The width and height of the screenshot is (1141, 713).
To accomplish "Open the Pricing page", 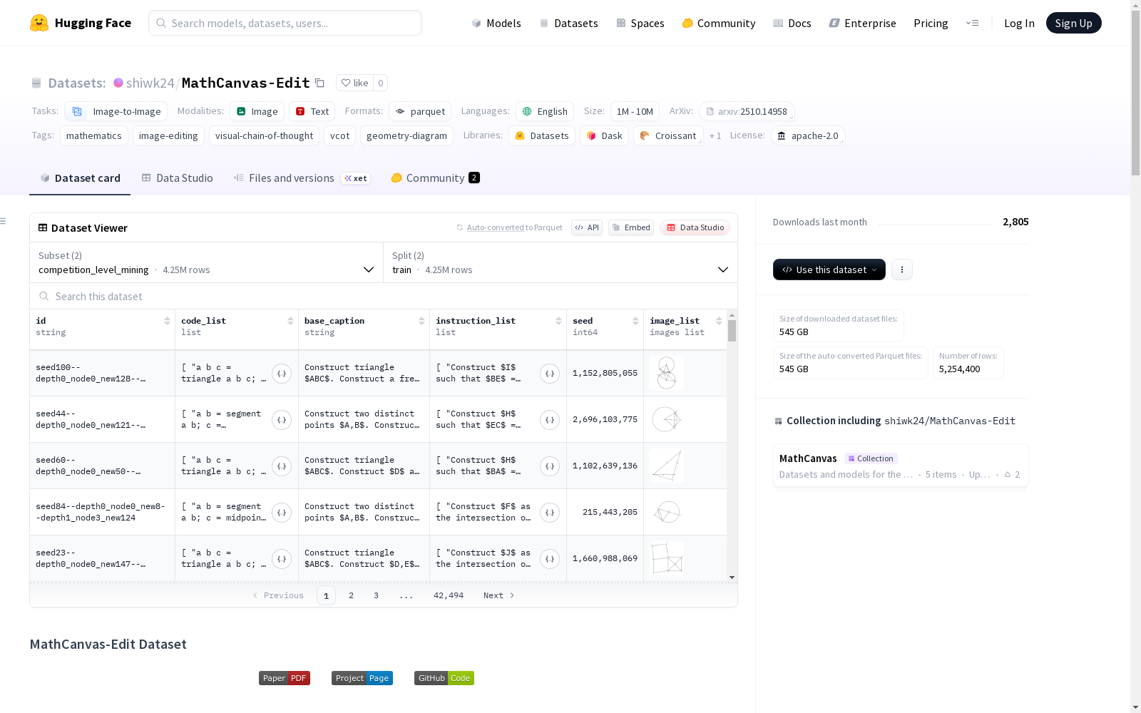I will [931, 23].
